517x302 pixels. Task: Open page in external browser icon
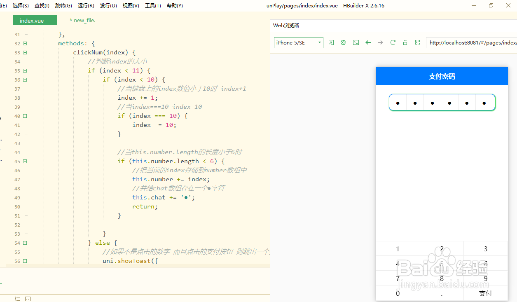point(331,42)
